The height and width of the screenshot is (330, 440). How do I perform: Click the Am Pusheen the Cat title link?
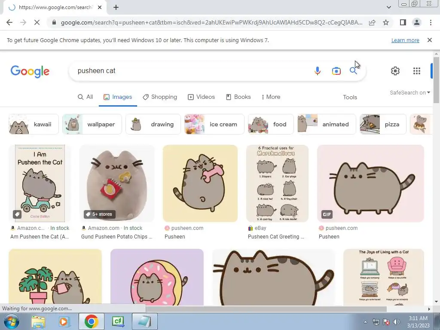tap(40, 237)
